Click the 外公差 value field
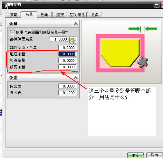This screenshot has height=158, width=163. [x=67, y=93]
